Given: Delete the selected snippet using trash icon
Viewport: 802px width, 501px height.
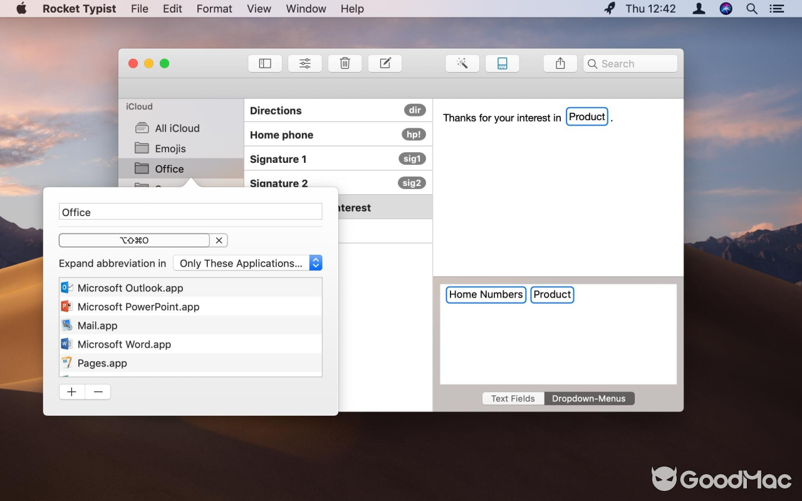Looking at the screenshot, I should coord(345,63).
